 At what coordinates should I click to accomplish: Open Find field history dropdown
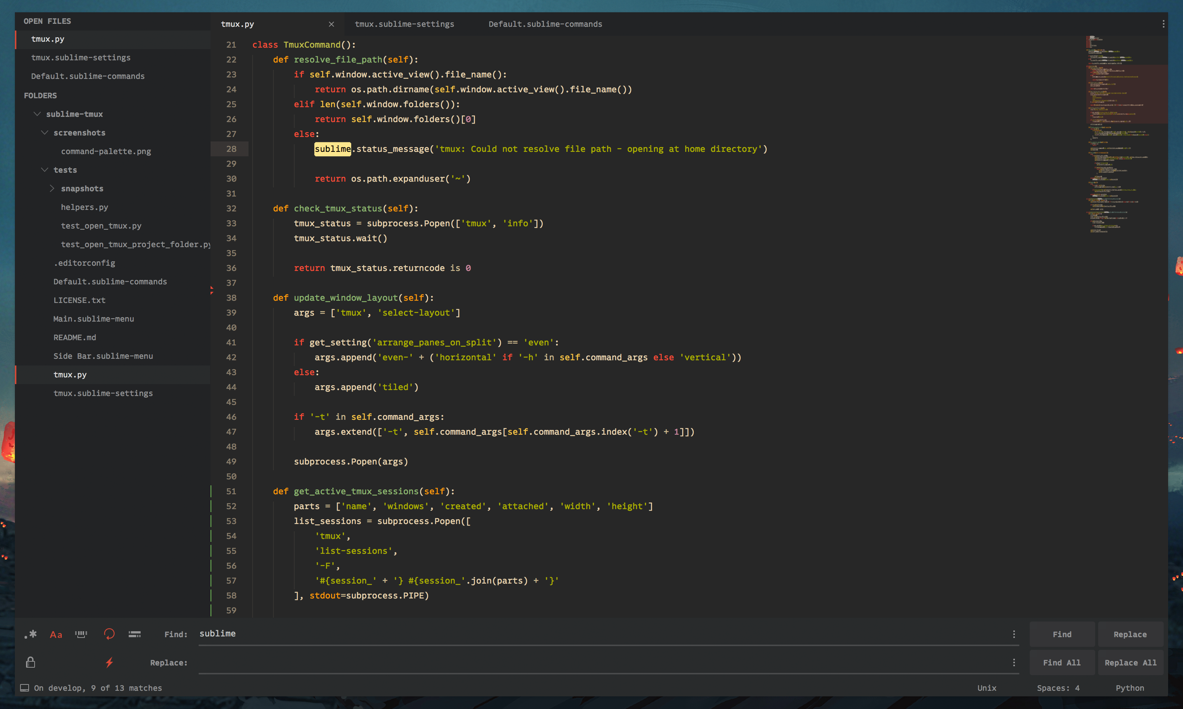click(1013, 634)
